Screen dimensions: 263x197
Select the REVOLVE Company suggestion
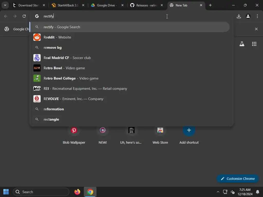[129, 99]
